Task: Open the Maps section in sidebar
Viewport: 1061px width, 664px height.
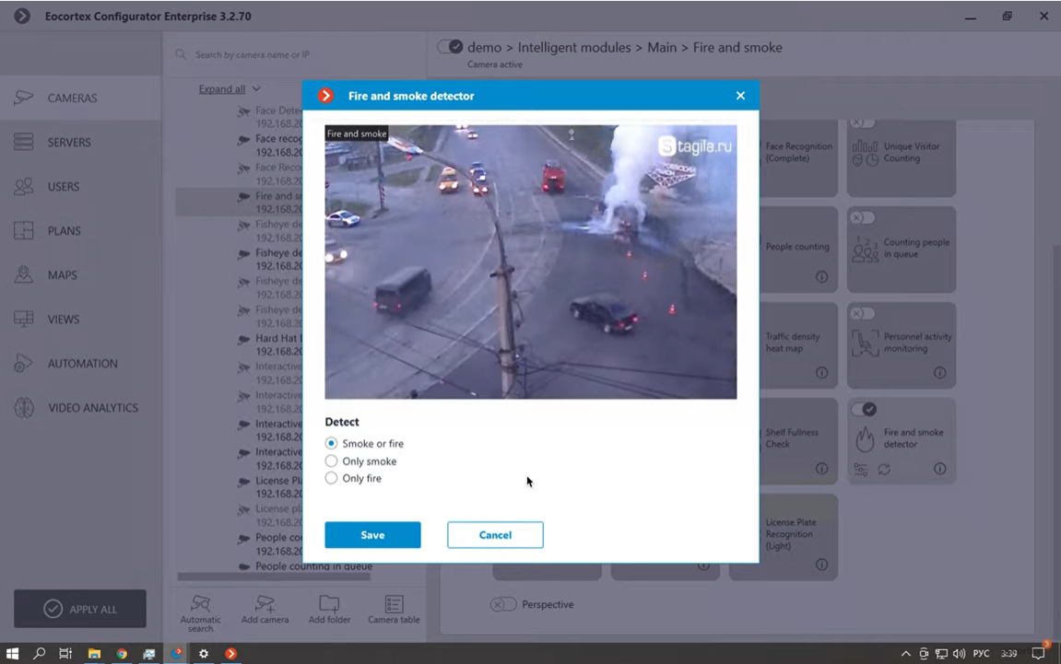Action: click(x=80, y=275)
